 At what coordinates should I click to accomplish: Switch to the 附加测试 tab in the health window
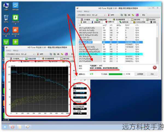[x=151, y=19]
